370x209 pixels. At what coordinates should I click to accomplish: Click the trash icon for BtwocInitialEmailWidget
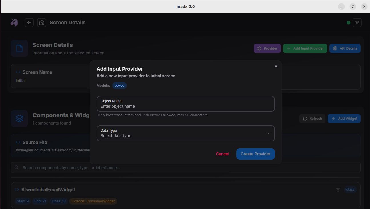pyautogui.click(x=338, y=190)
